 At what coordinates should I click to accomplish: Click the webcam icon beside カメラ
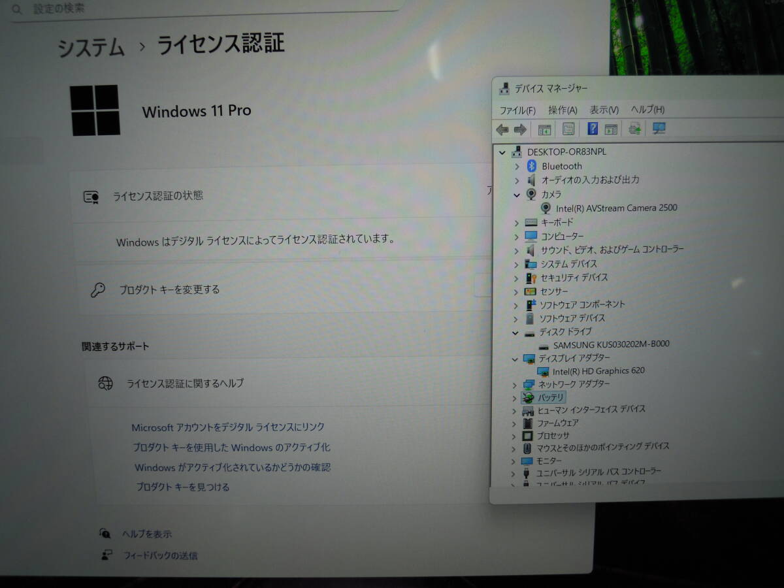click(x=531, y=194)
